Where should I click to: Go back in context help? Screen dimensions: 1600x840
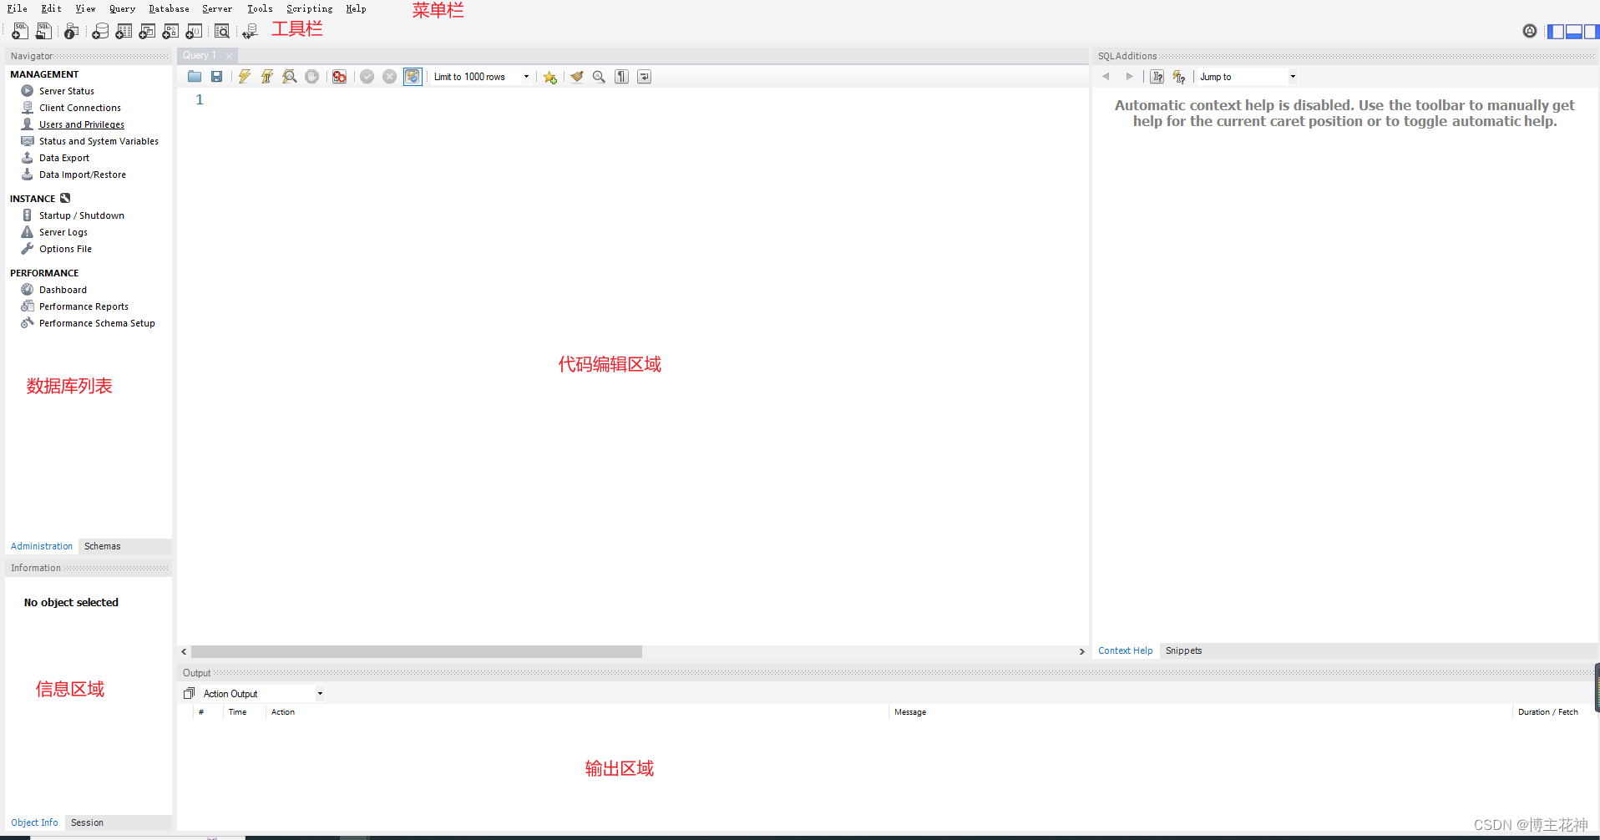click(x=1106, y=77)
